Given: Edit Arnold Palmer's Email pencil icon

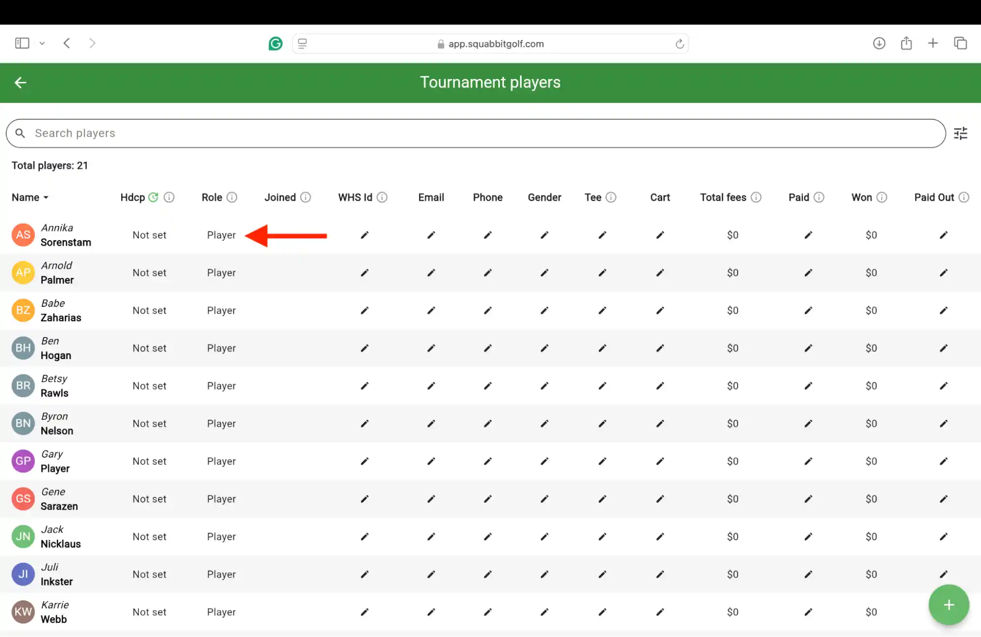Looking at the screenshot, I should [x=431, y=273].
